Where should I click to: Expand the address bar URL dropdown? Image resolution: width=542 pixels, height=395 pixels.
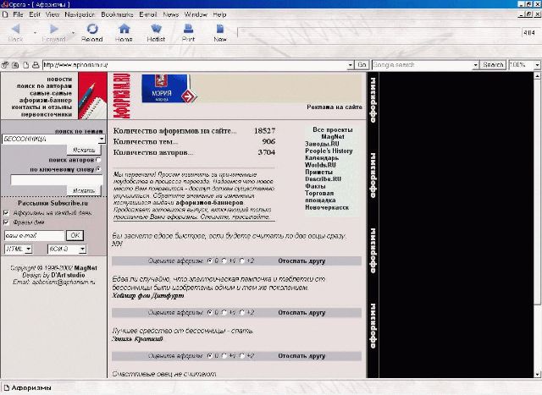click(350, 65)
